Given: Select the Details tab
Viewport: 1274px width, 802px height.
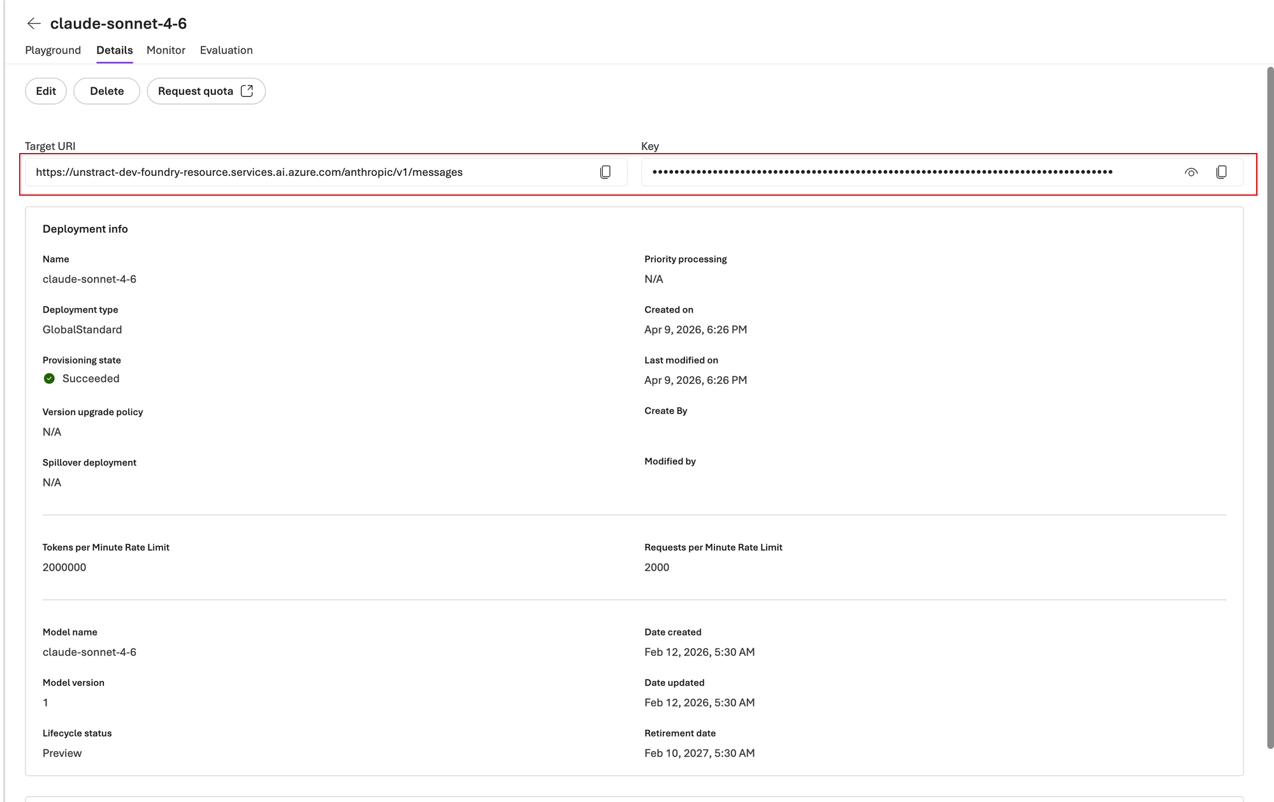Looking at the screenshot, I should point(114,50).
